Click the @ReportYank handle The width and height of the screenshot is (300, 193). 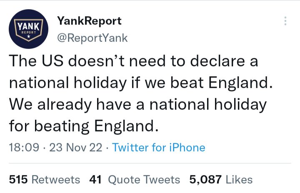92,38
